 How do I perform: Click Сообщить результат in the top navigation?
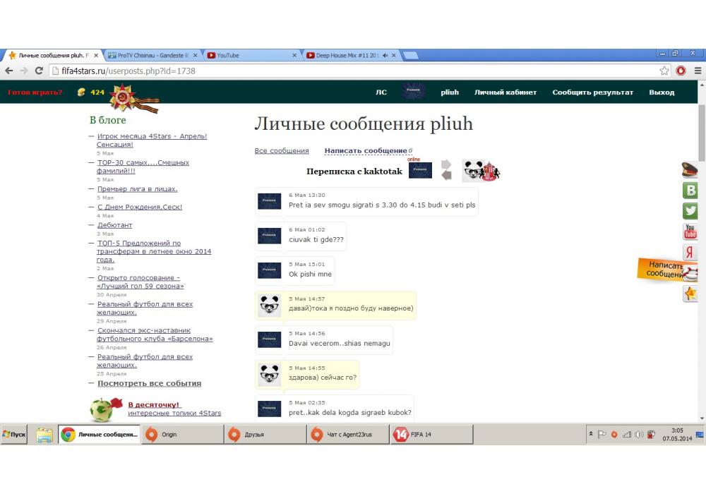tap(592, 92)
